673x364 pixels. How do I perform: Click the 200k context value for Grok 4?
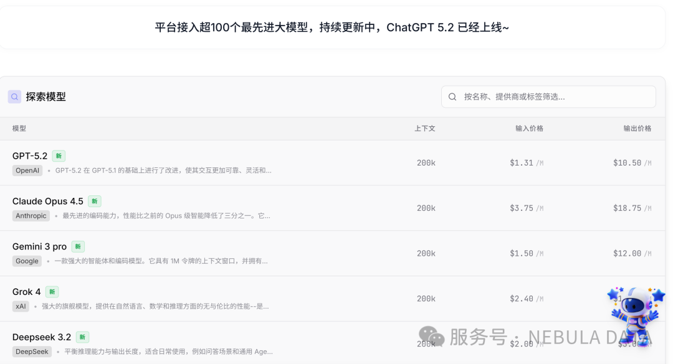pyautogui.click(x=426, y=299)
